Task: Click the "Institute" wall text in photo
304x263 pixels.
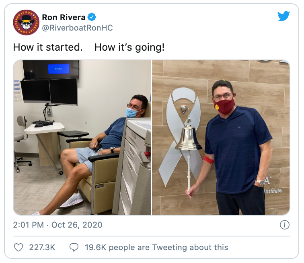Action: click(273, 191)
